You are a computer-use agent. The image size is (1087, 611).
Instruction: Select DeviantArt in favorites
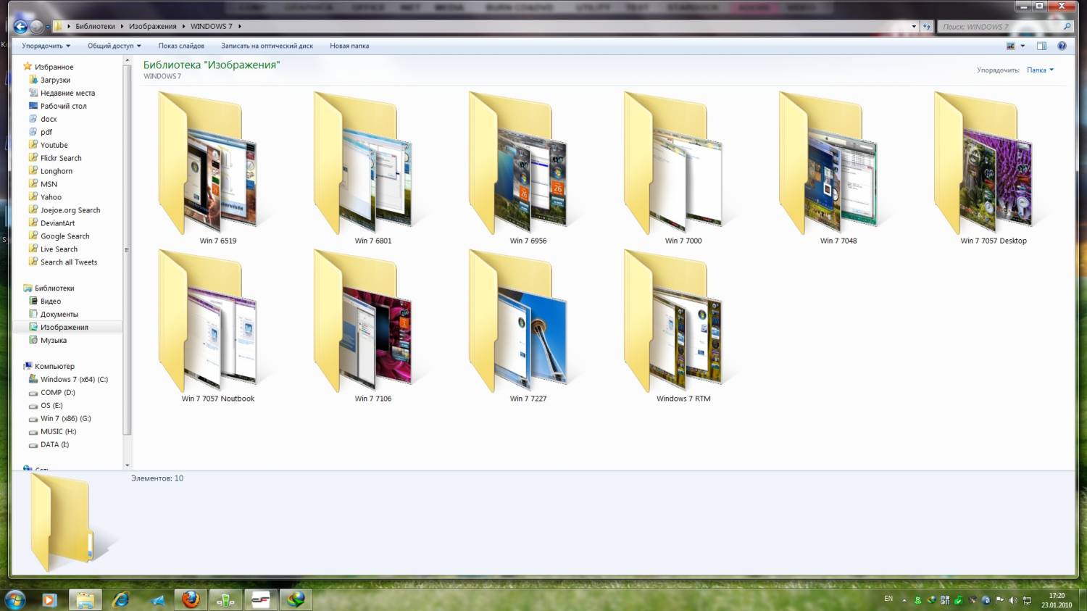point(57,223)
